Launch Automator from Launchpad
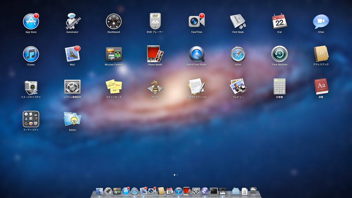352x198 pixels. point(72,22)
